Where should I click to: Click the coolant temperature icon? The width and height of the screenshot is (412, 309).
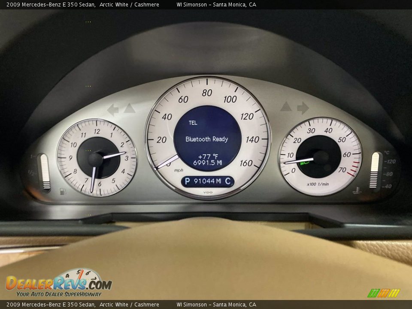coord(357,191)
